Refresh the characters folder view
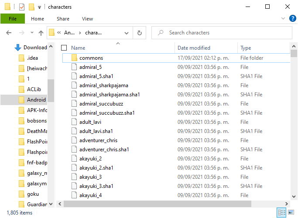The width and height of the screenshot is (298, 218). click(x=140, y=33)
